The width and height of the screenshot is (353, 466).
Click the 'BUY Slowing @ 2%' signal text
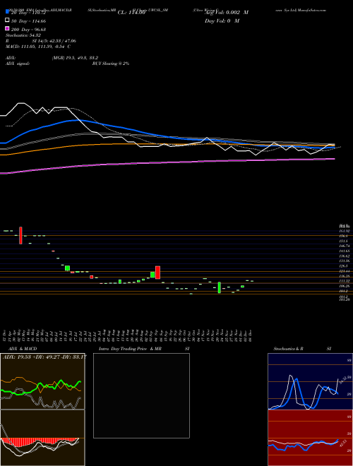[111, 64]
